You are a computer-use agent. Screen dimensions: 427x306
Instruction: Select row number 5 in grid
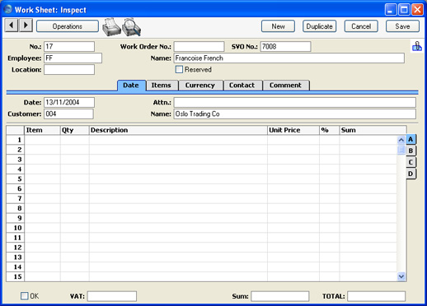16,179
